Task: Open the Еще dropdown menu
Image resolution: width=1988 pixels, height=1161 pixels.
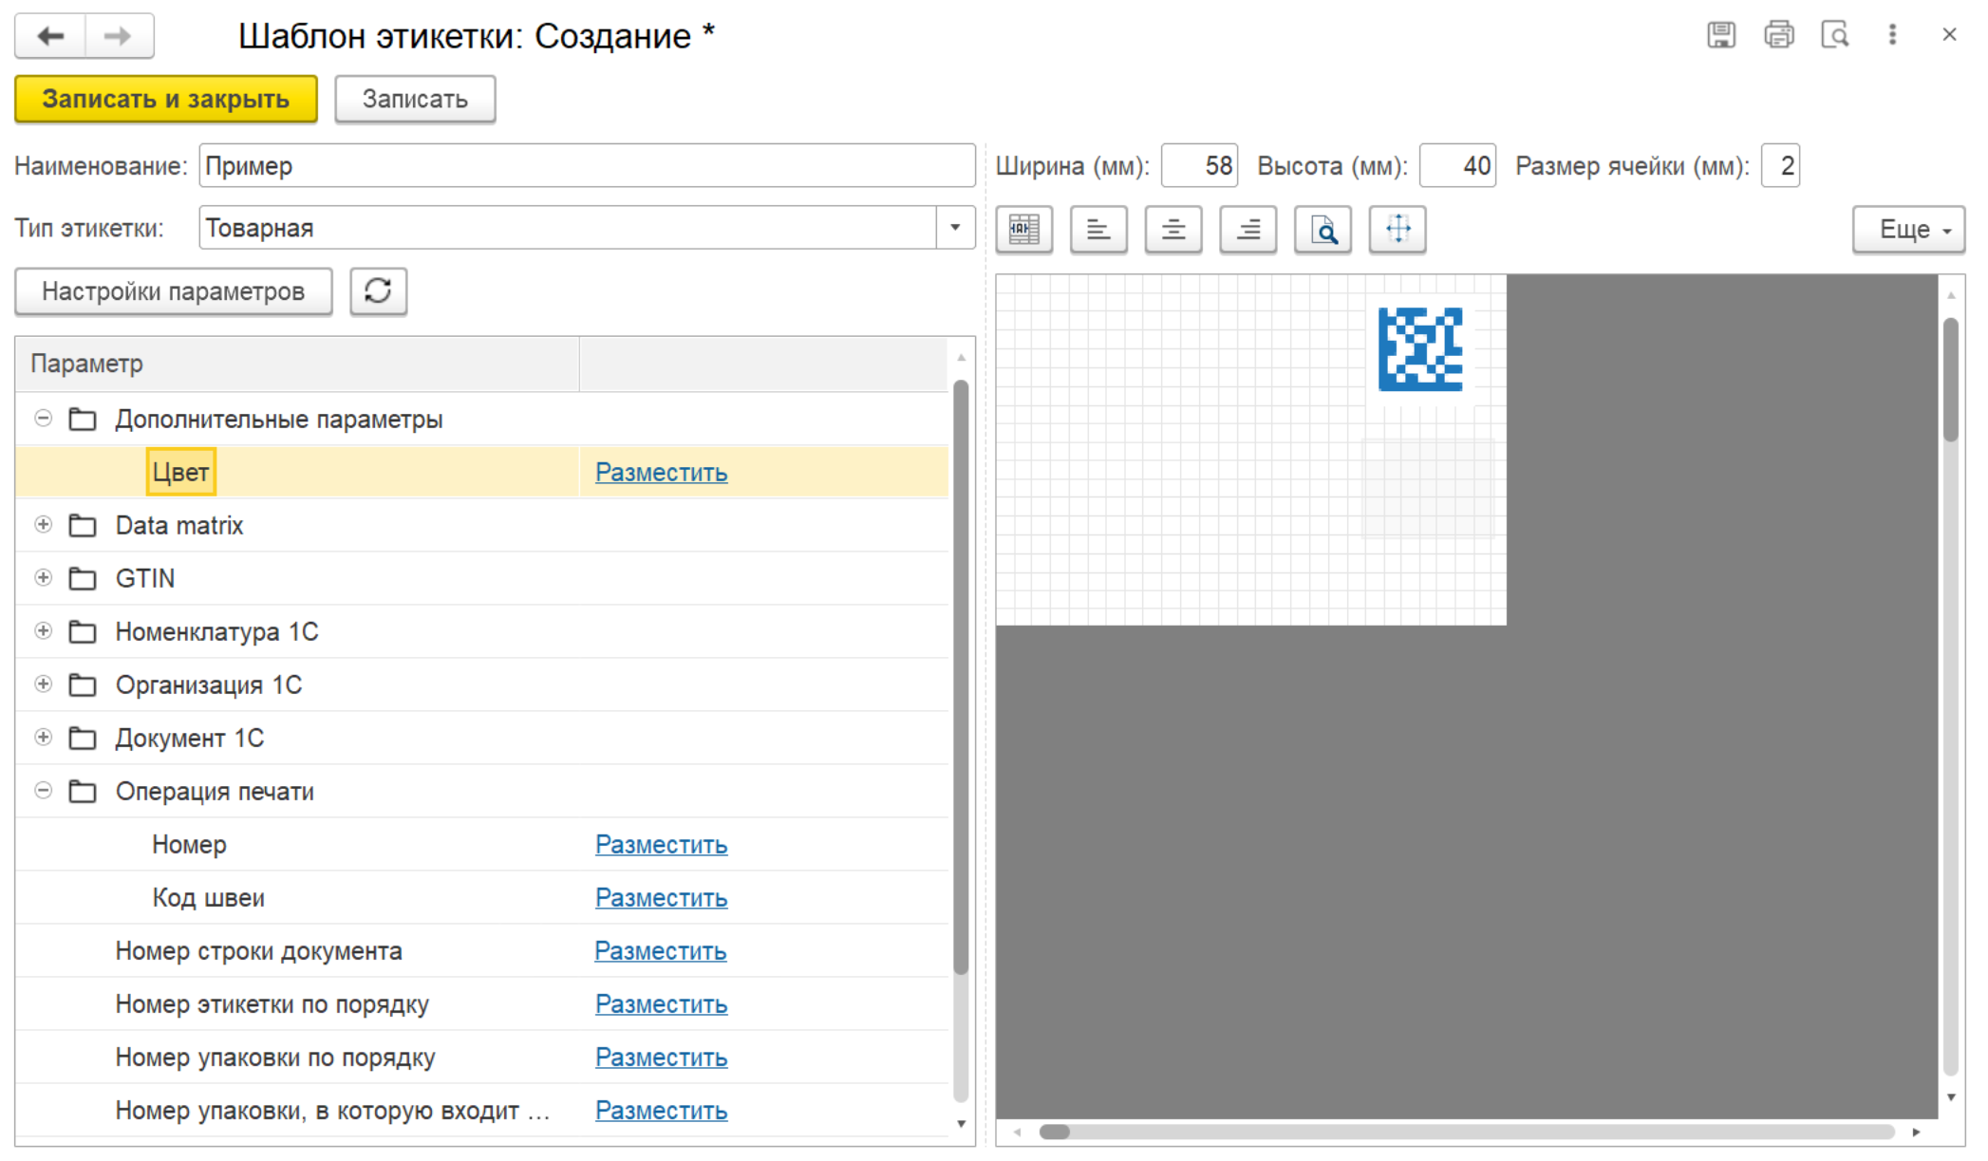Action: [1908, 230]
